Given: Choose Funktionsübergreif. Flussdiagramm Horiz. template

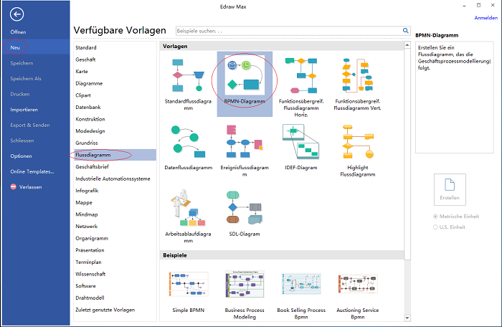Looking at the screenshot, I should 301,75.
